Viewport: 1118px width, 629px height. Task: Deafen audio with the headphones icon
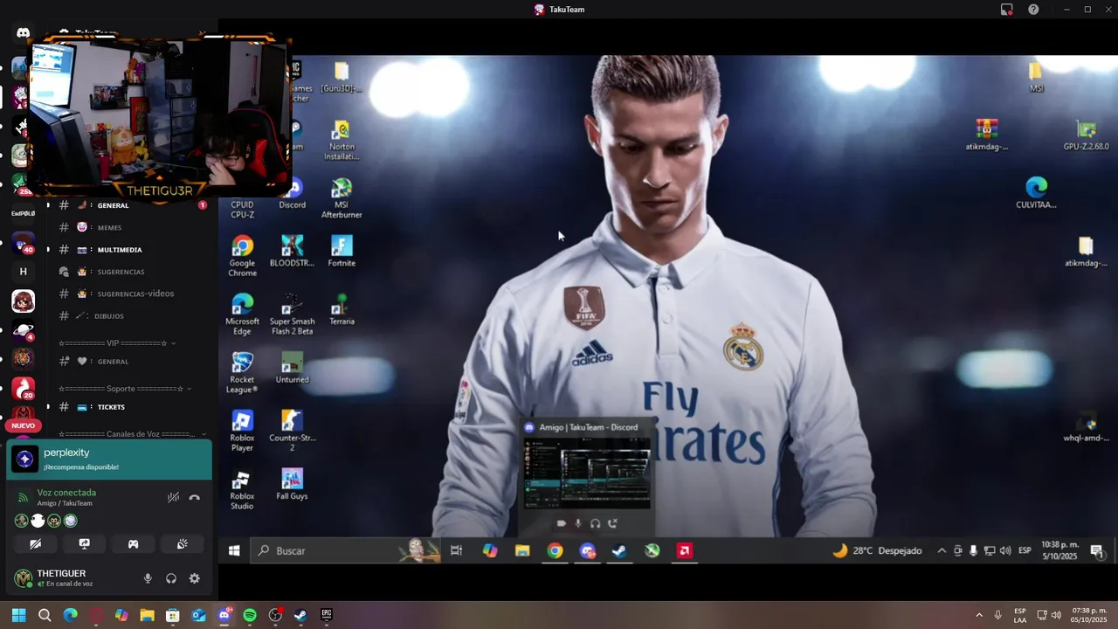(171, 578)
